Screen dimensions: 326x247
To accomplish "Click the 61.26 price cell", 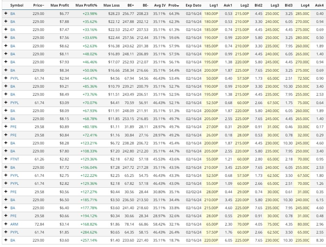I will pos(39,159).
